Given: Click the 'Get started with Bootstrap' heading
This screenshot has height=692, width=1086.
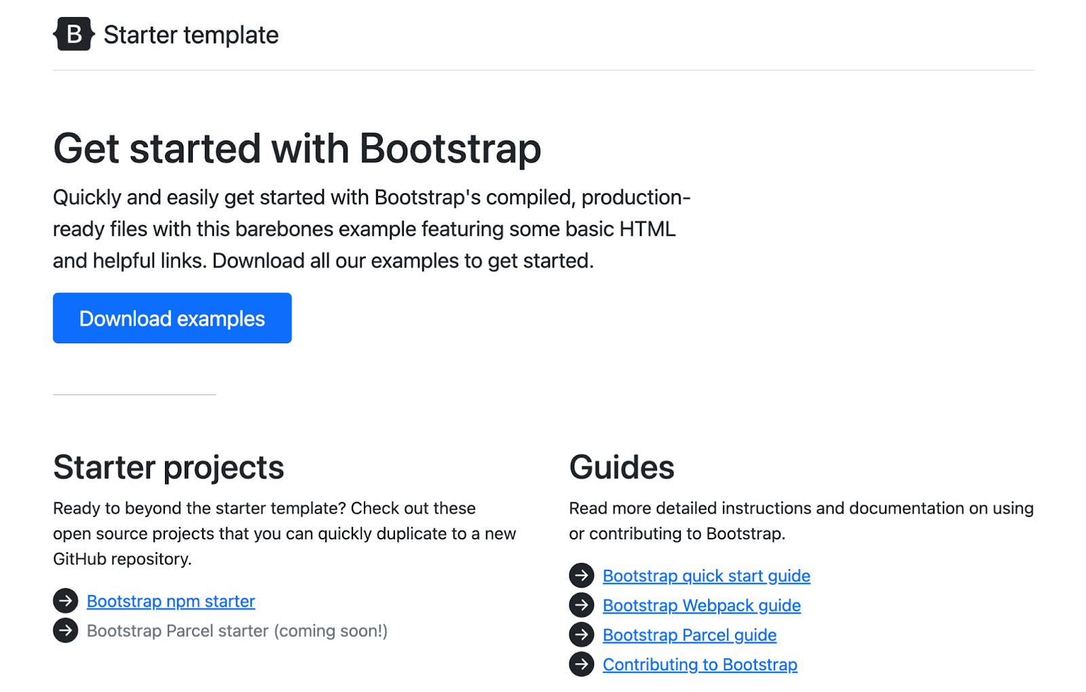Looking at the screenshot, I should point(297,149).
